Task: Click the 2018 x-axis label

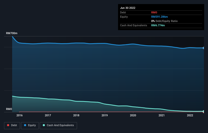Action: pyautogui.click(x=76, y=115)
